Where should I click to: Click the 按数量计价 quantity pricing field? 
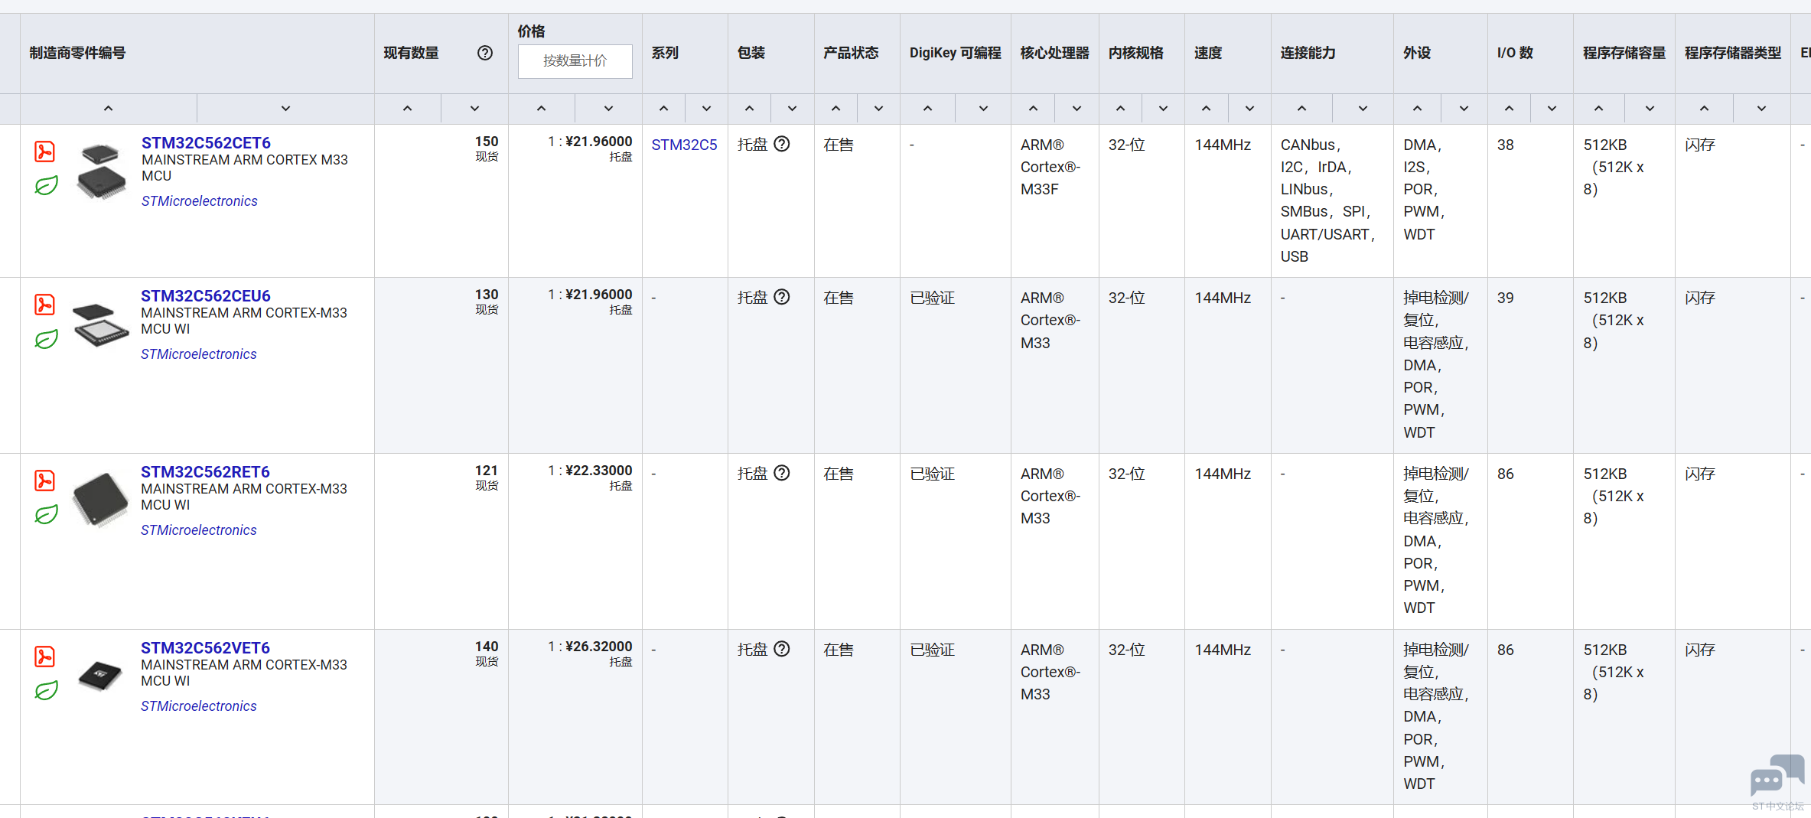575,61
